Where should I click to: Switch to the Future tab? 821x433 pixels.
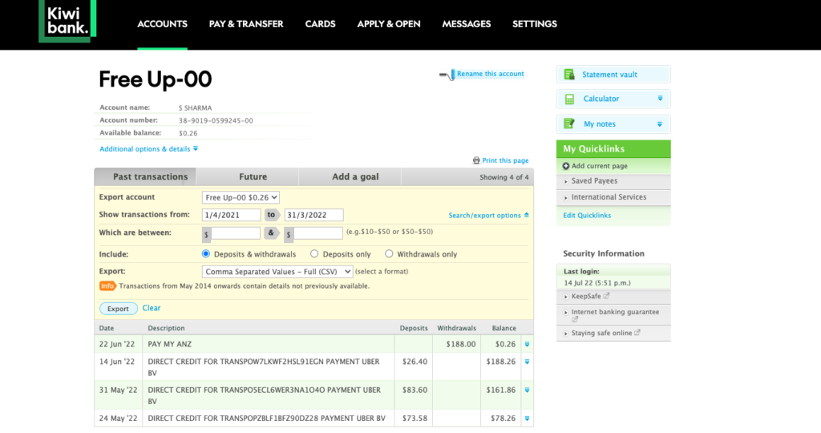(x=253, y=176)
